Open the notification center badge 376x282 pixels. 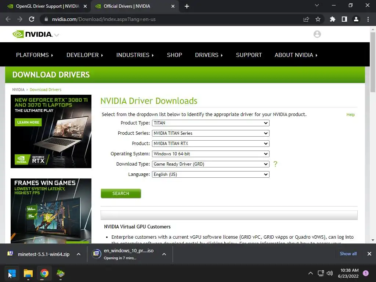(366, 273)
